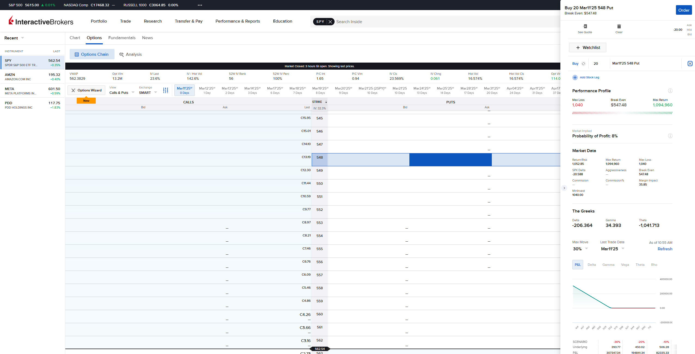The image size is (695, 354).
Task: Open the Education menu
Action: pos(283,21)
